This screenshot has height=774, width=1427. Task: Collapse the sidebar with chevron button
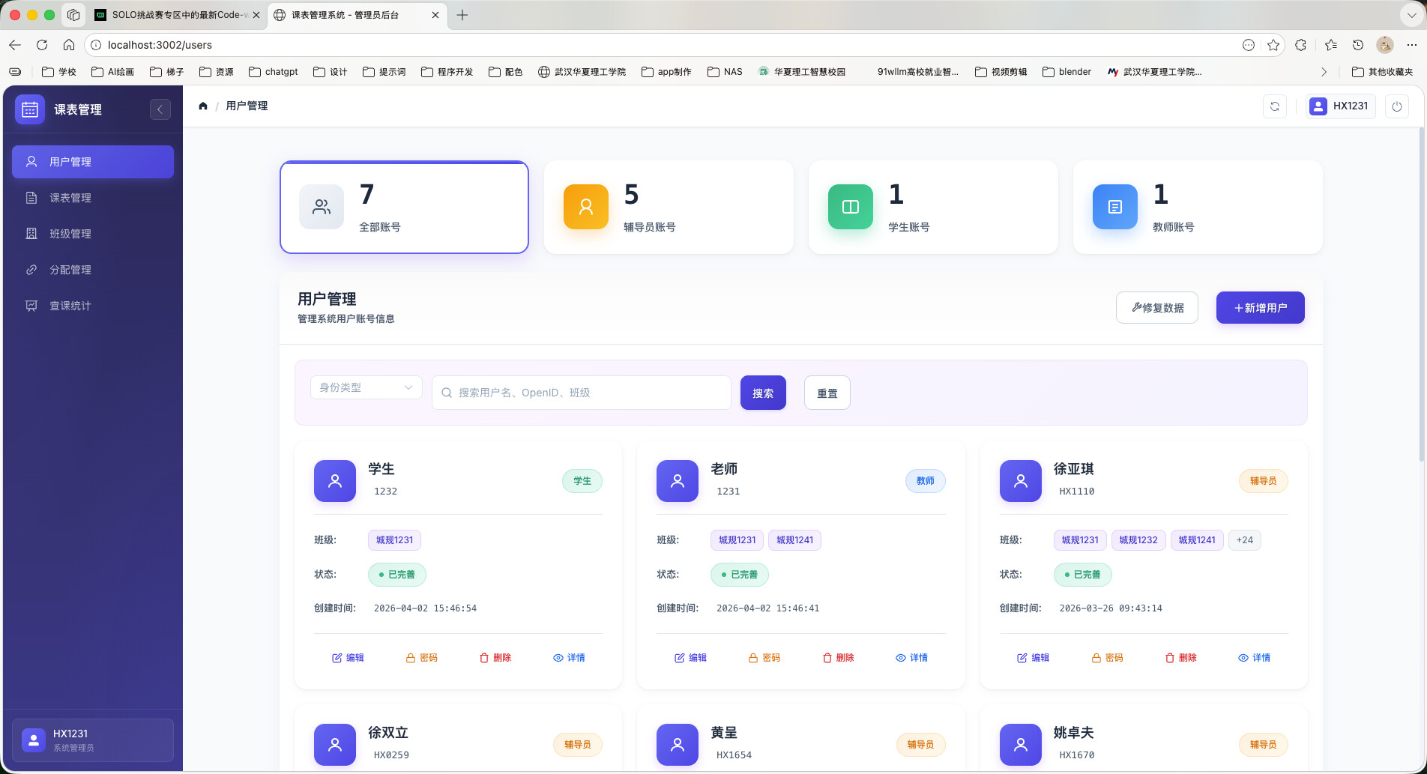[160, 109]
